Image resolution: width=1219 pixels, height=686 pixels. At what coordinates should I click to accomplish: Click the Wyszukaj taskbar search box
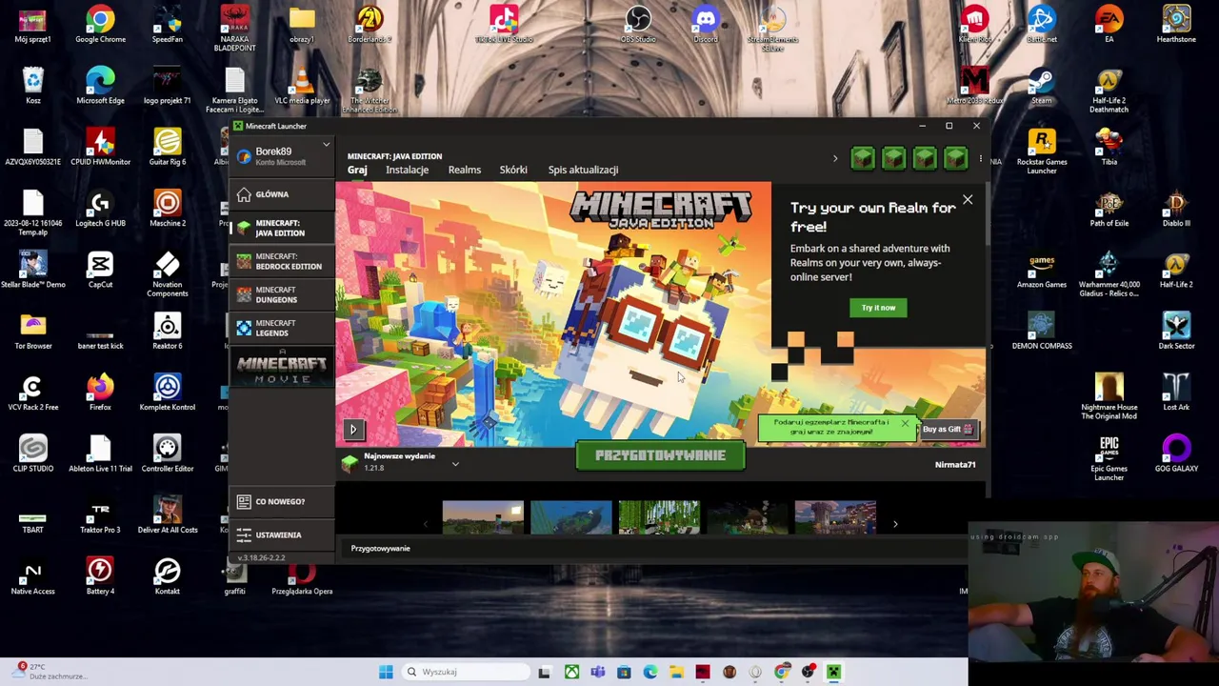[466, 672]
